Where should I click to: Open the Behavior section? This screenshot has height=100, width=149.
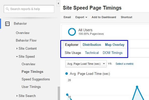pyautogui.click(x=20, y=24)
